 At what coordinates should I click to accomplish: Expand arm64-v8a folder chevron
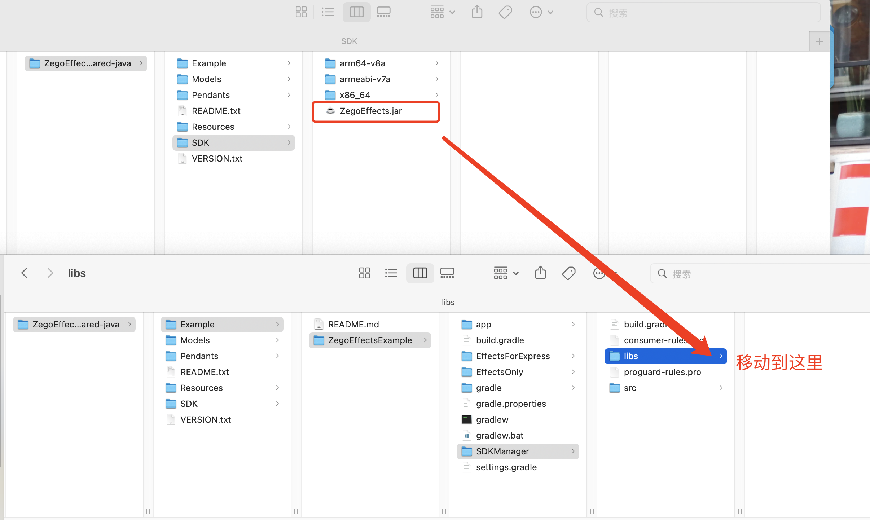(437, 63)
